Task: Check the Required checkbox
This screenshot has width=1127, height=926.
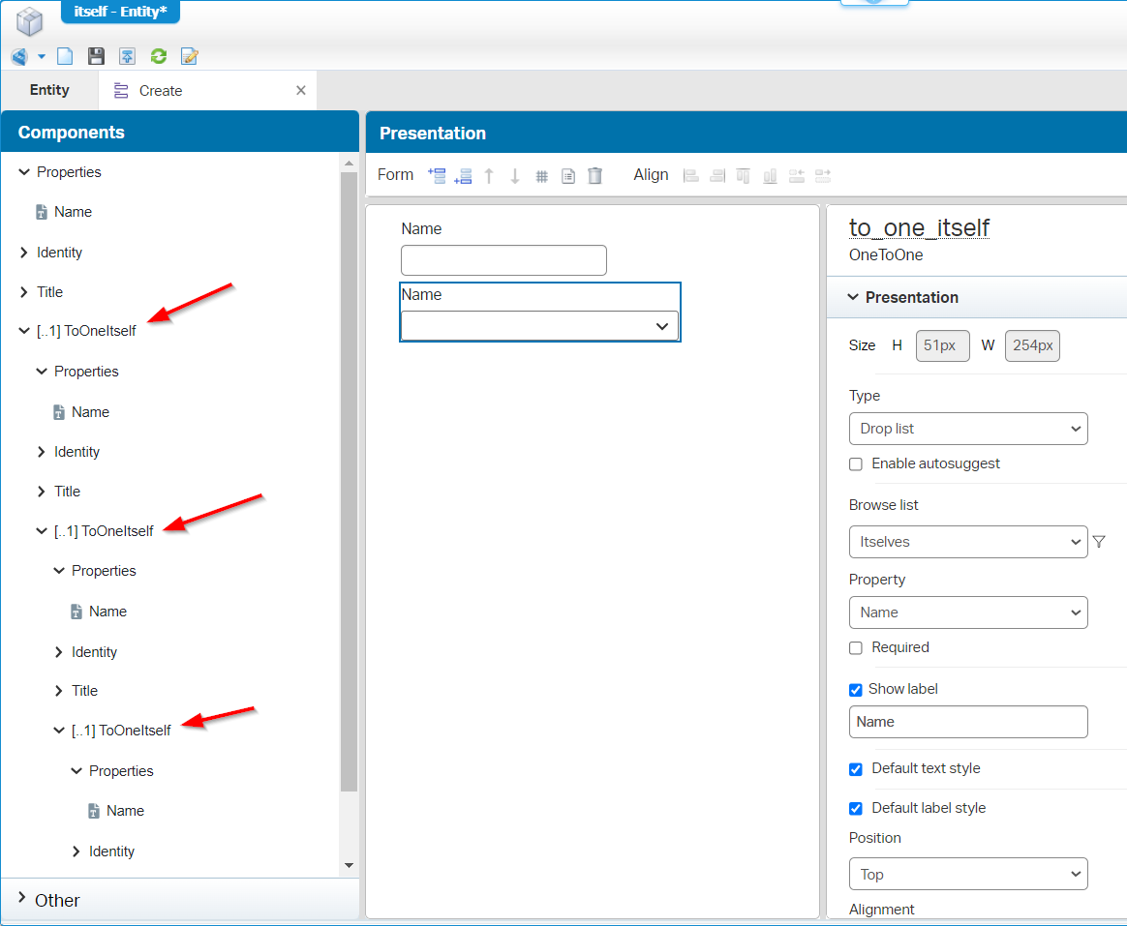Action: [856, 647]
